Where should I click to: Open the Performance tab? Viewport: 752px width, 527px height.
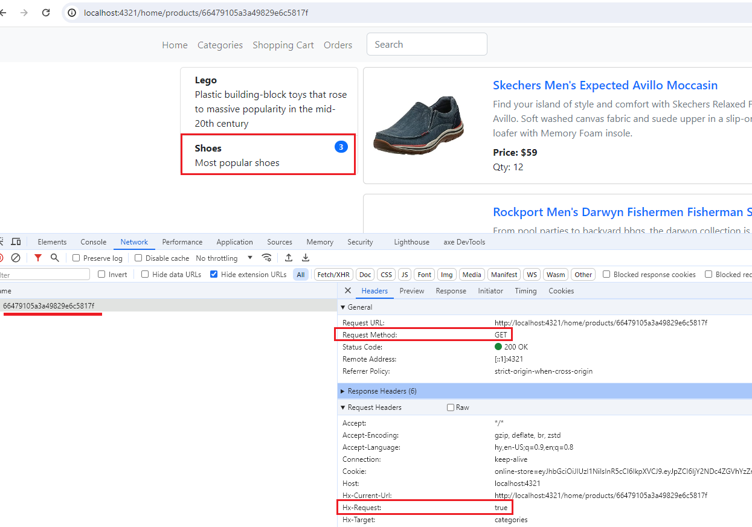182,242
